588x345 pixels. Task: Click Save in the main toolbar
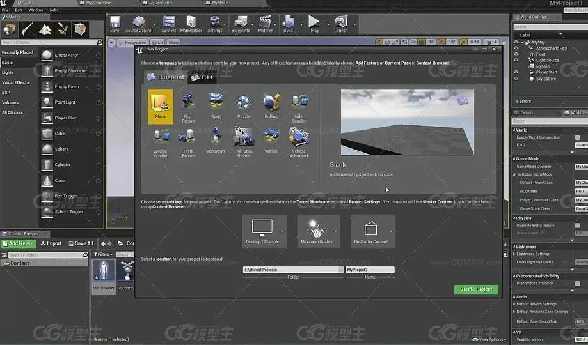point(115,24)
